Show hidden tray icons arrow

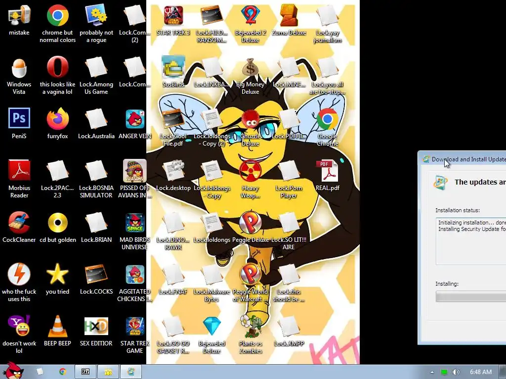tap(432, 372)
